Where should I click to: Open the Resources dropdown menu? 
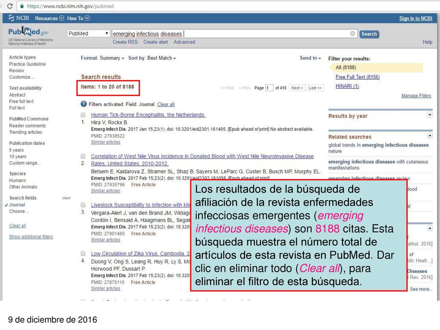(49, 18)
